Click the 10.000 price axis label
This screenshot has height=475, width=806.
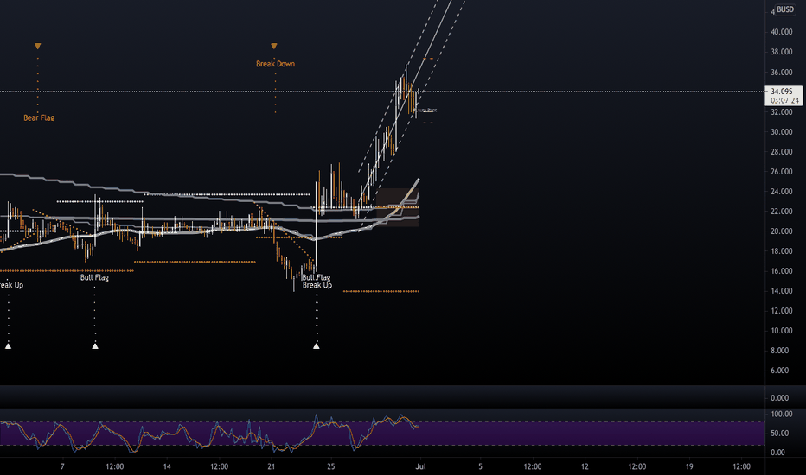pyautogui.click(x=781, y=331)
